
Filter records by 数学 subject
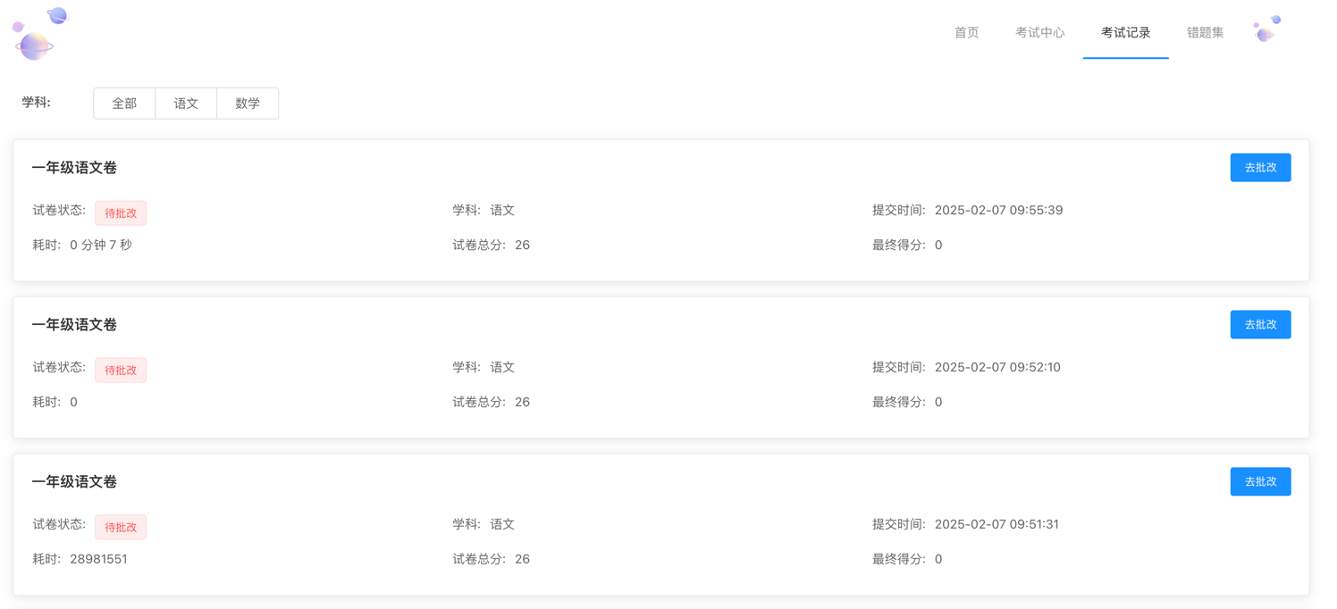248,103
